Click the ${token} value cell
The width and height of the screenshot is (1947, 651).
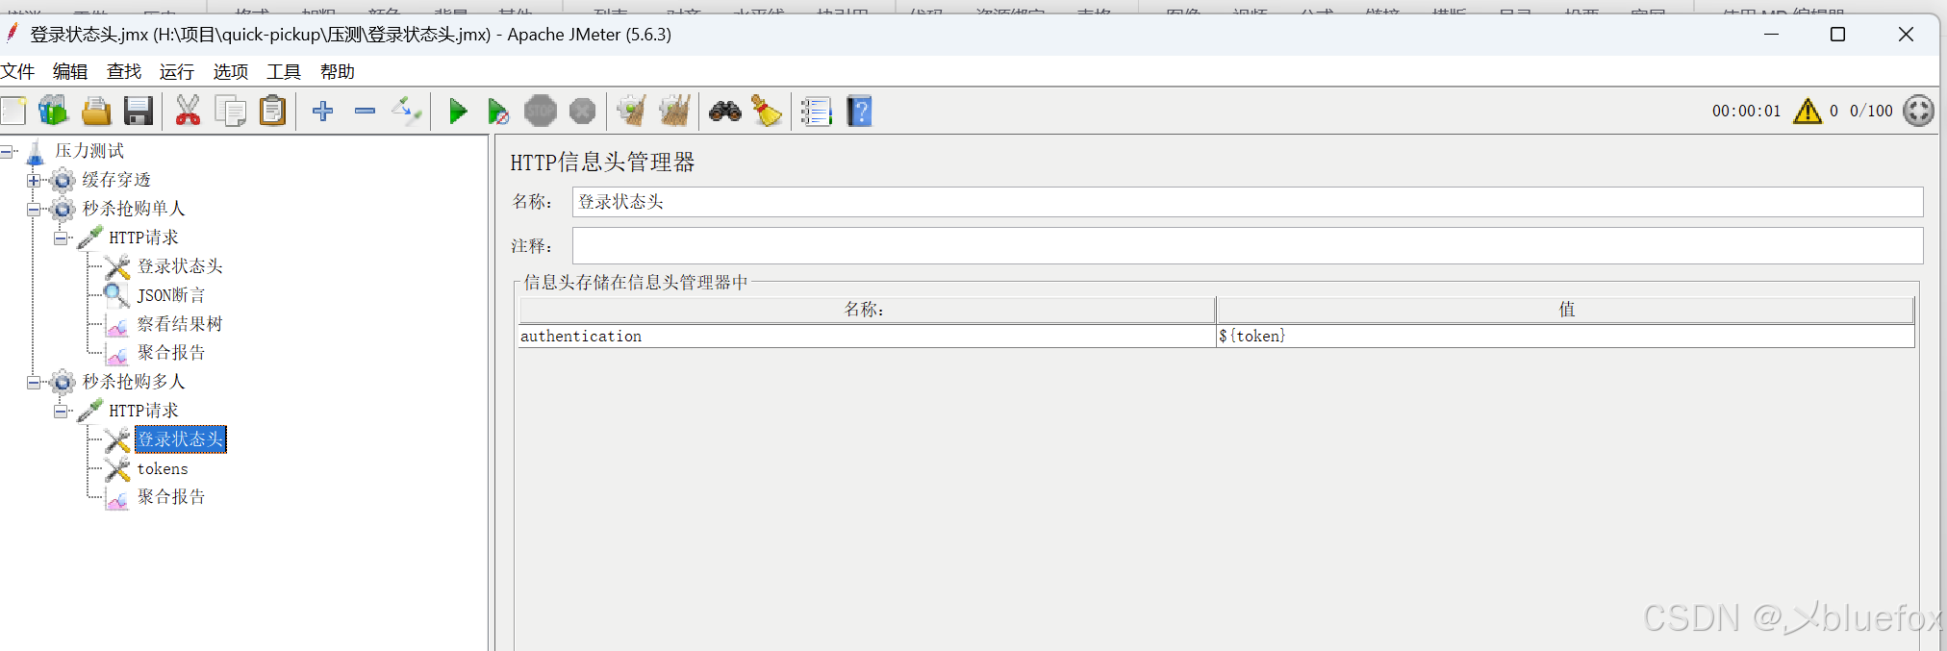1565,337
